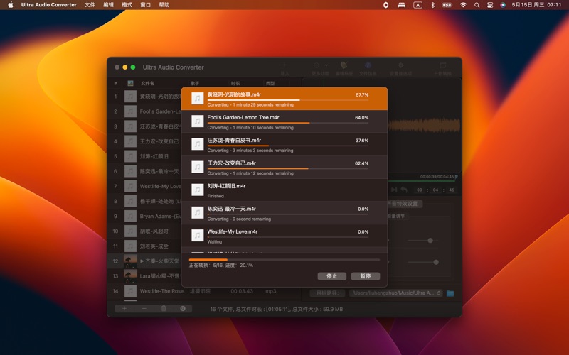Image resolution: width=569 pixels, height=355 pixels.
Task: Open the 编辑 menu
Action: click(x=108, y=5)
